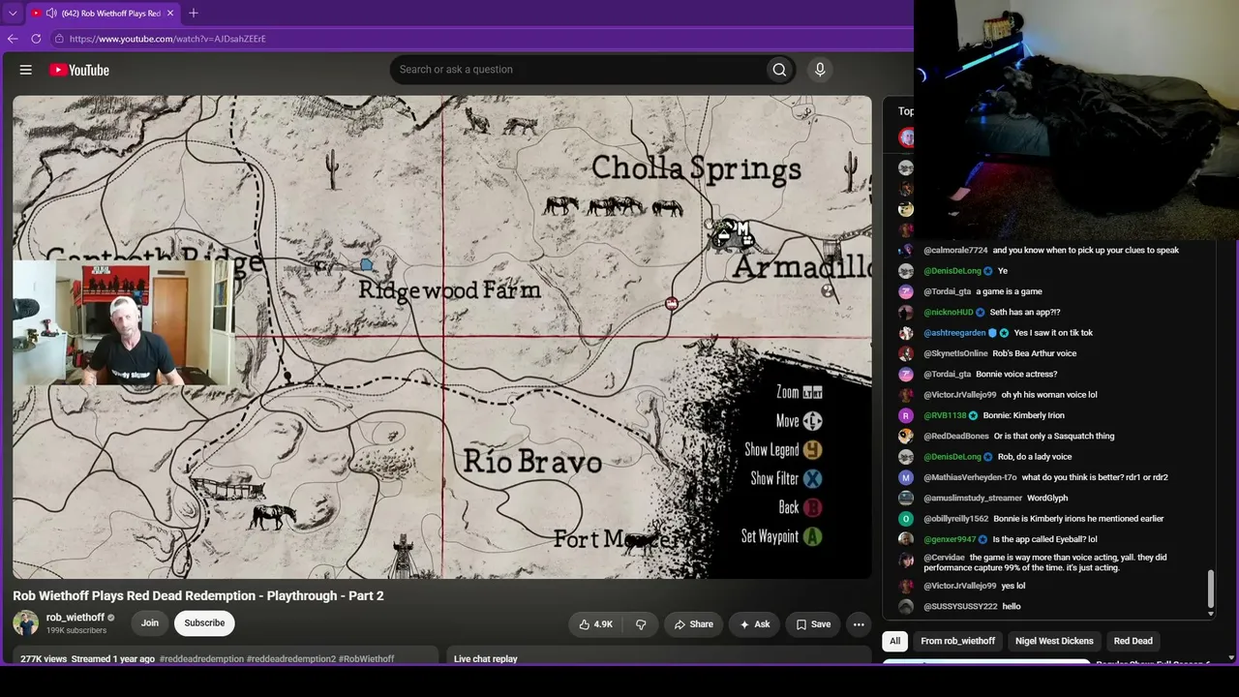The image size is (1239, 697).
Task: Select the Red Dead filter chip
Action: [1133, 641]
